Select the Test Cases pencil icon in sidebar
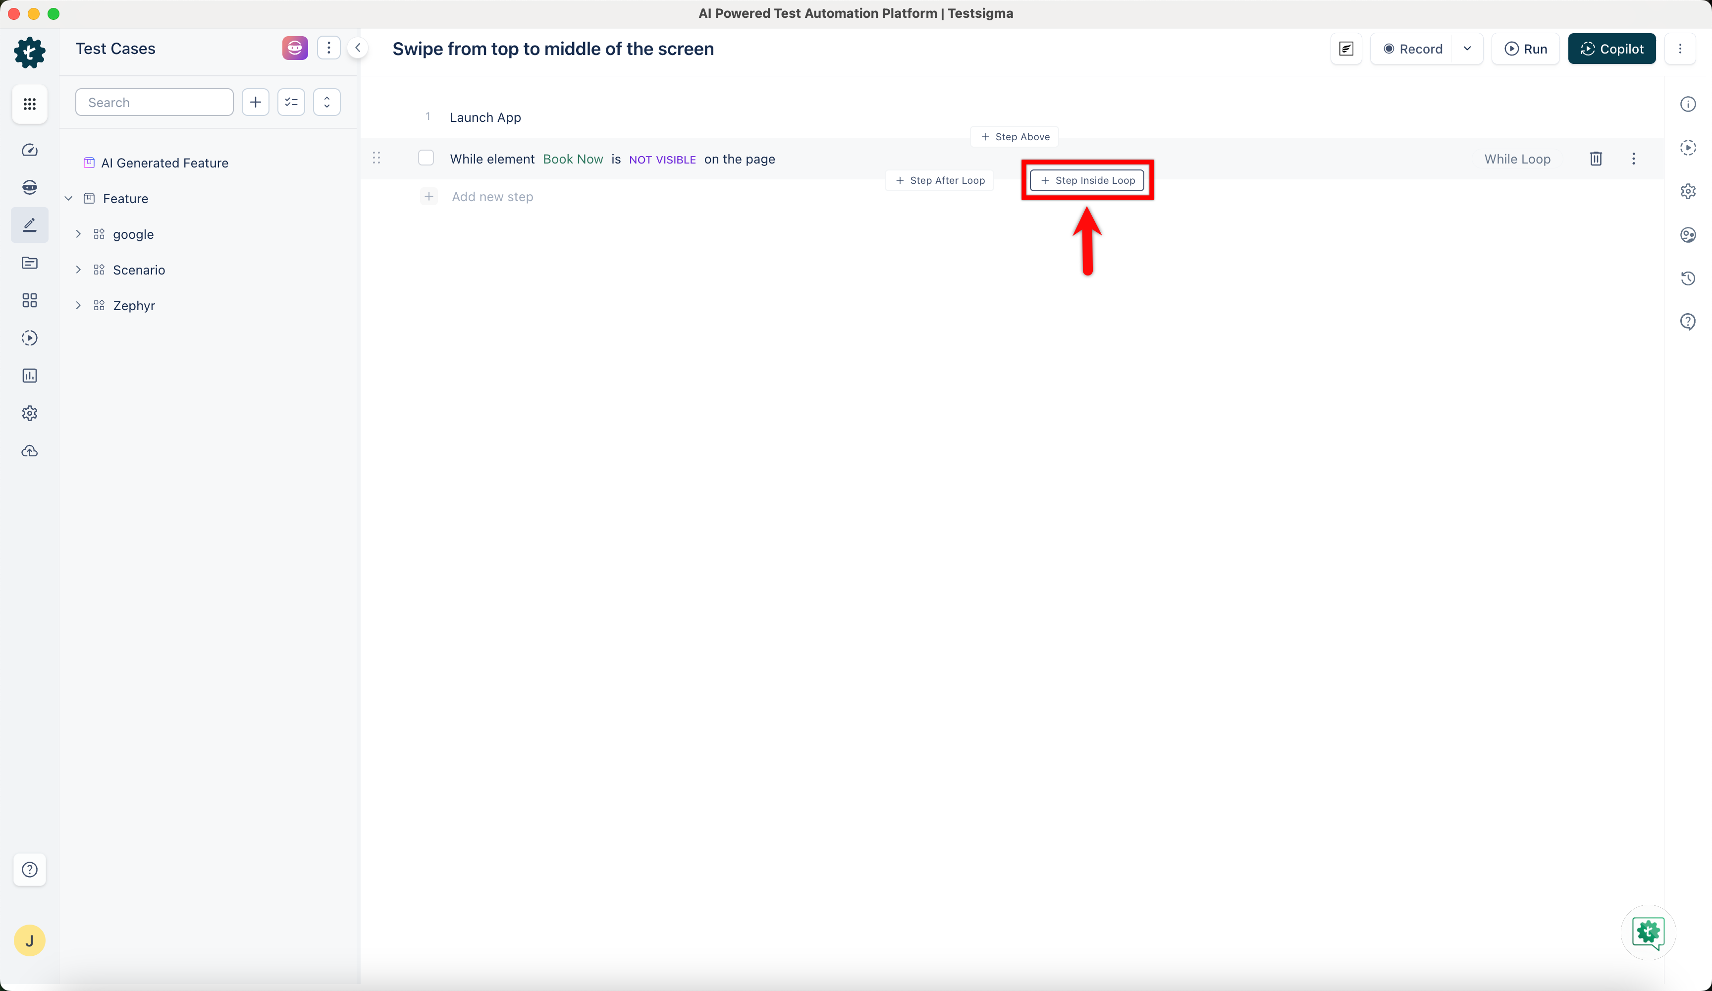The image size is (1712, 991). [x=29, y=225]
